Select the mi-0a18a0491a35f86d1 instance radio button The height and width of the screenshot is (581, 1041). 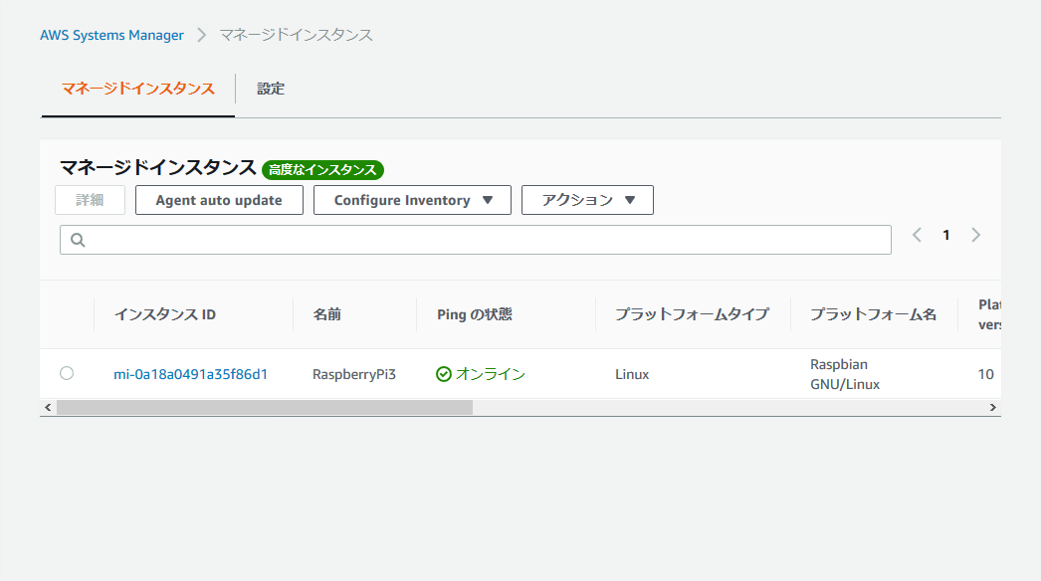[67, 373]
